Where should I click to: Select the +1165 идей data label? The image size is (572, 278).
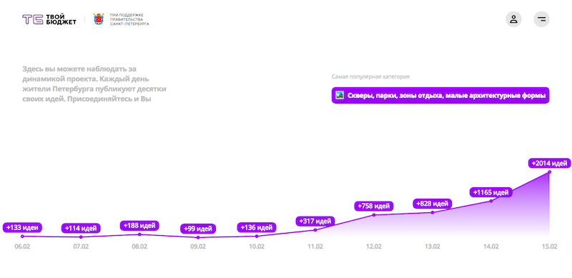490,192
